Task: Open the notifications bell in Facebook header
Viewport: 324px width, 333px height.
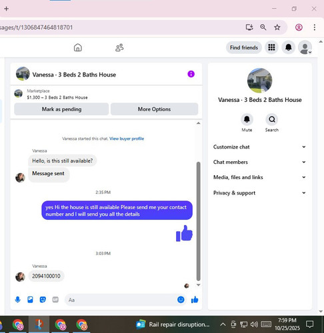Action: 289,47
